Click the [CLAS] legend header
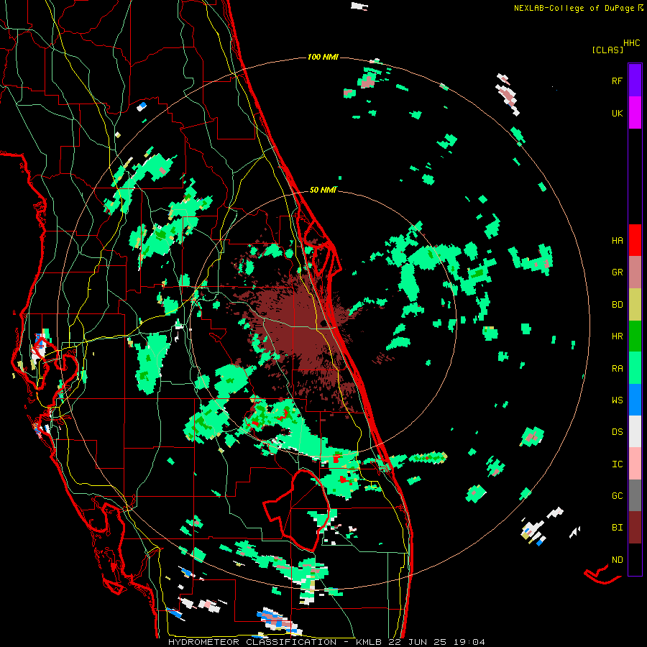 coord(607,50)
